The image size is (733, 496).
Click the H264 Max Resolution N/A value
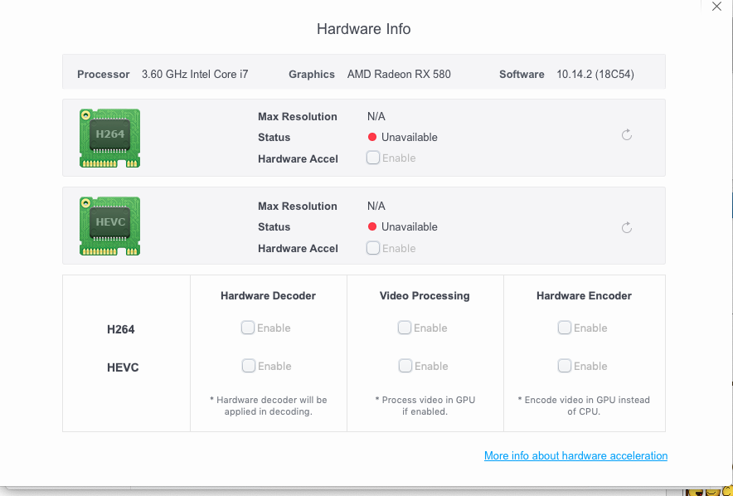point(376,116)
